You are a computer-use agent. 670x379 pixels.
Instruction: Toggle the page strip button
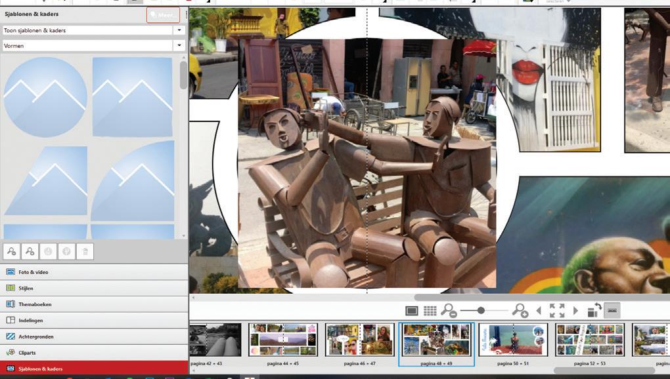612,310
